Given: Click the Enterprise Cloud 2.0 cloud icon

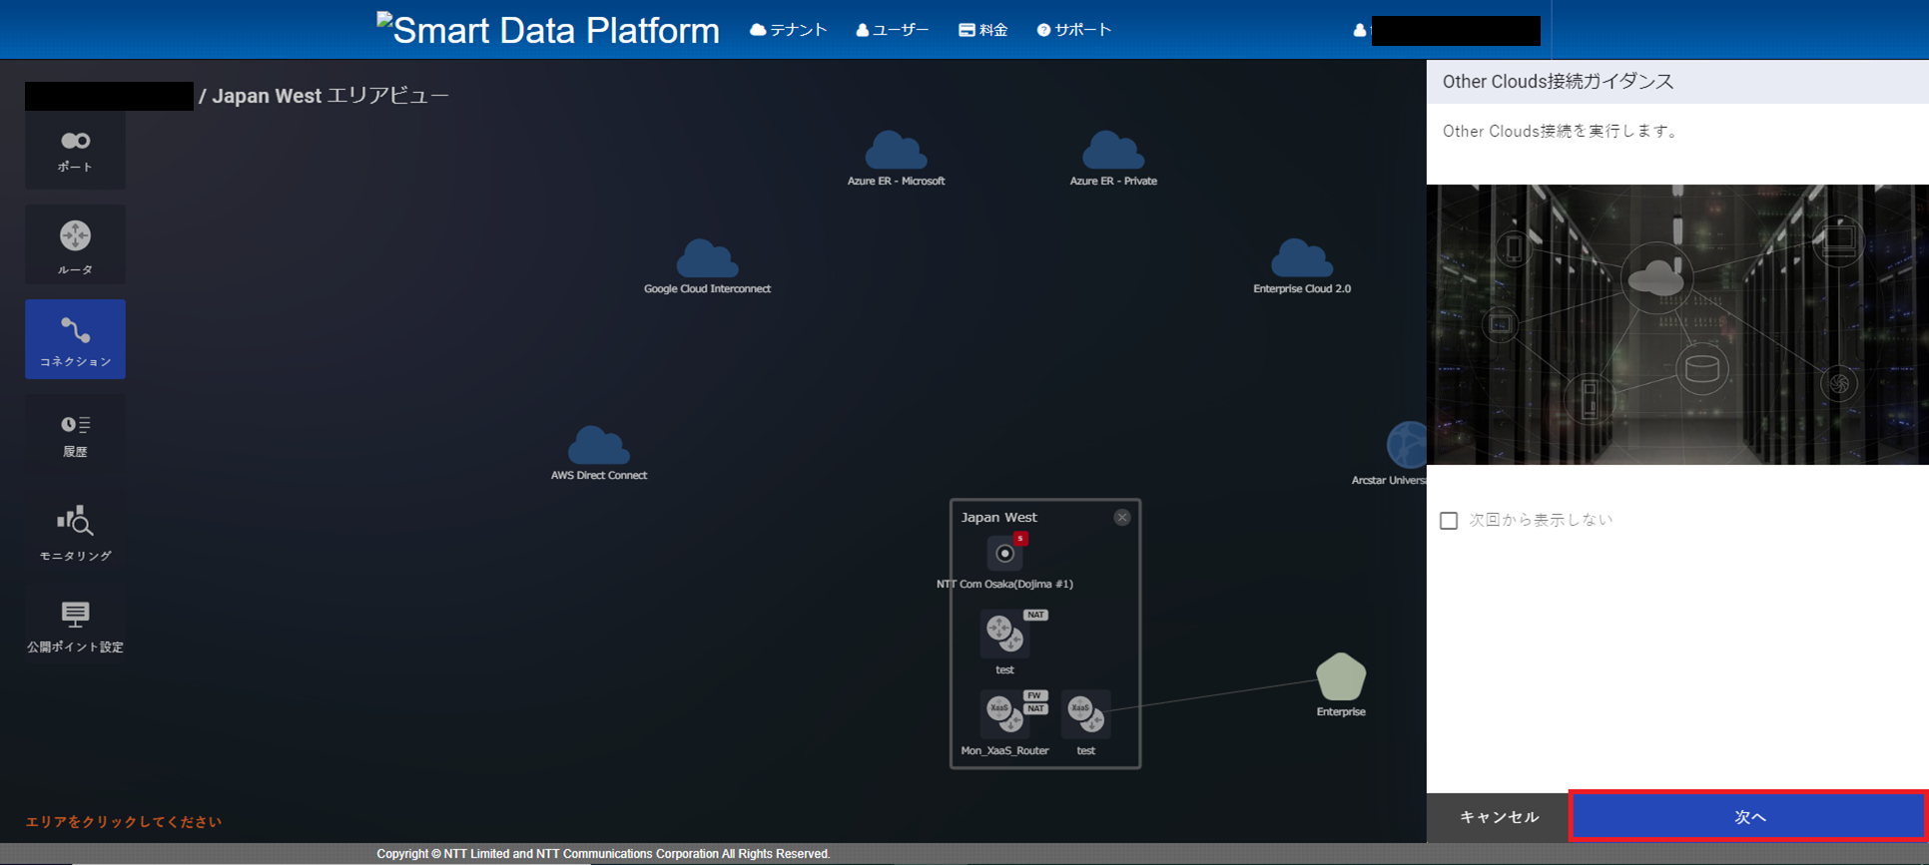Looking at the screenshot, I should (x=1301, y=259).
